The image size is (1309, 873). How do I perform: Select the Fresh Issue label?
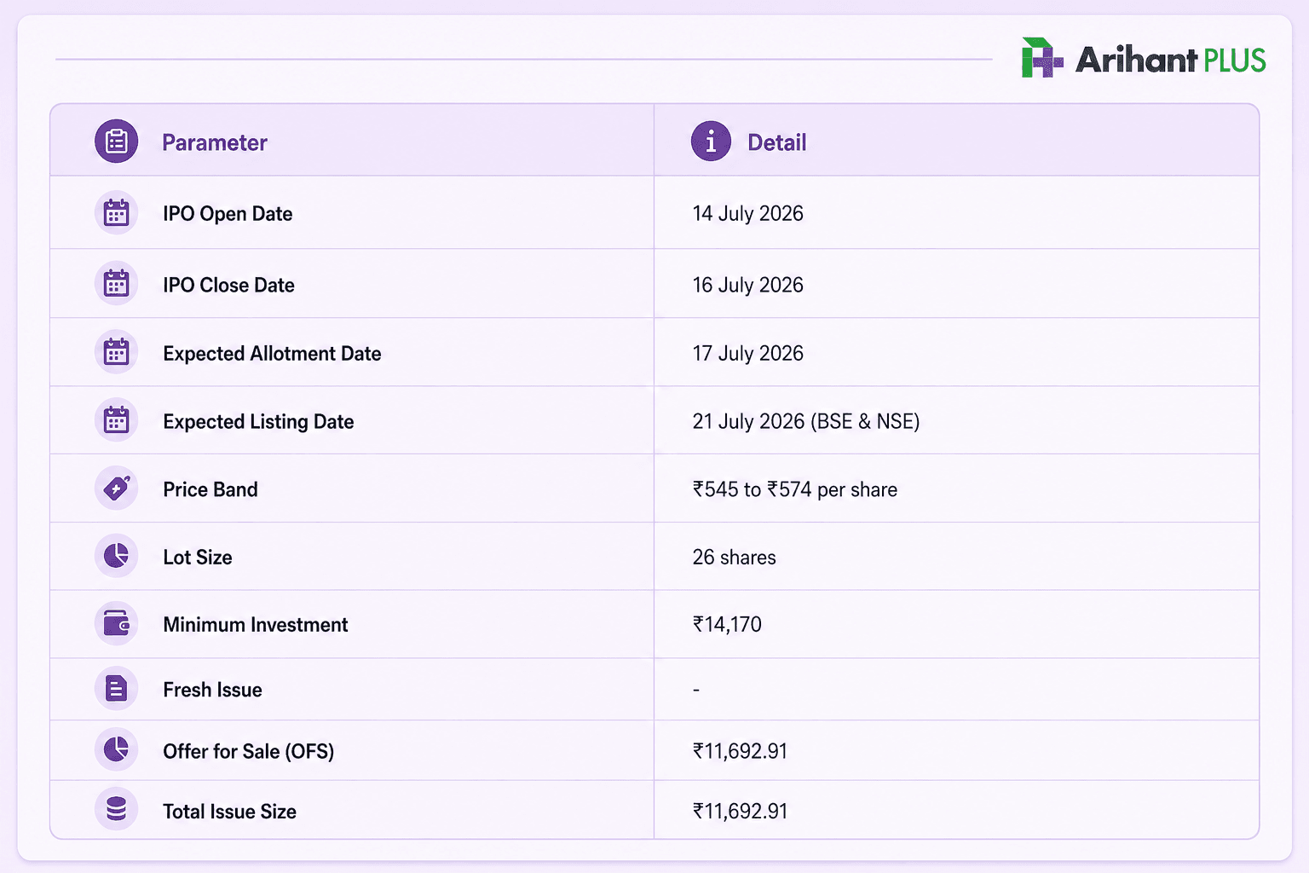coord(212,690)
